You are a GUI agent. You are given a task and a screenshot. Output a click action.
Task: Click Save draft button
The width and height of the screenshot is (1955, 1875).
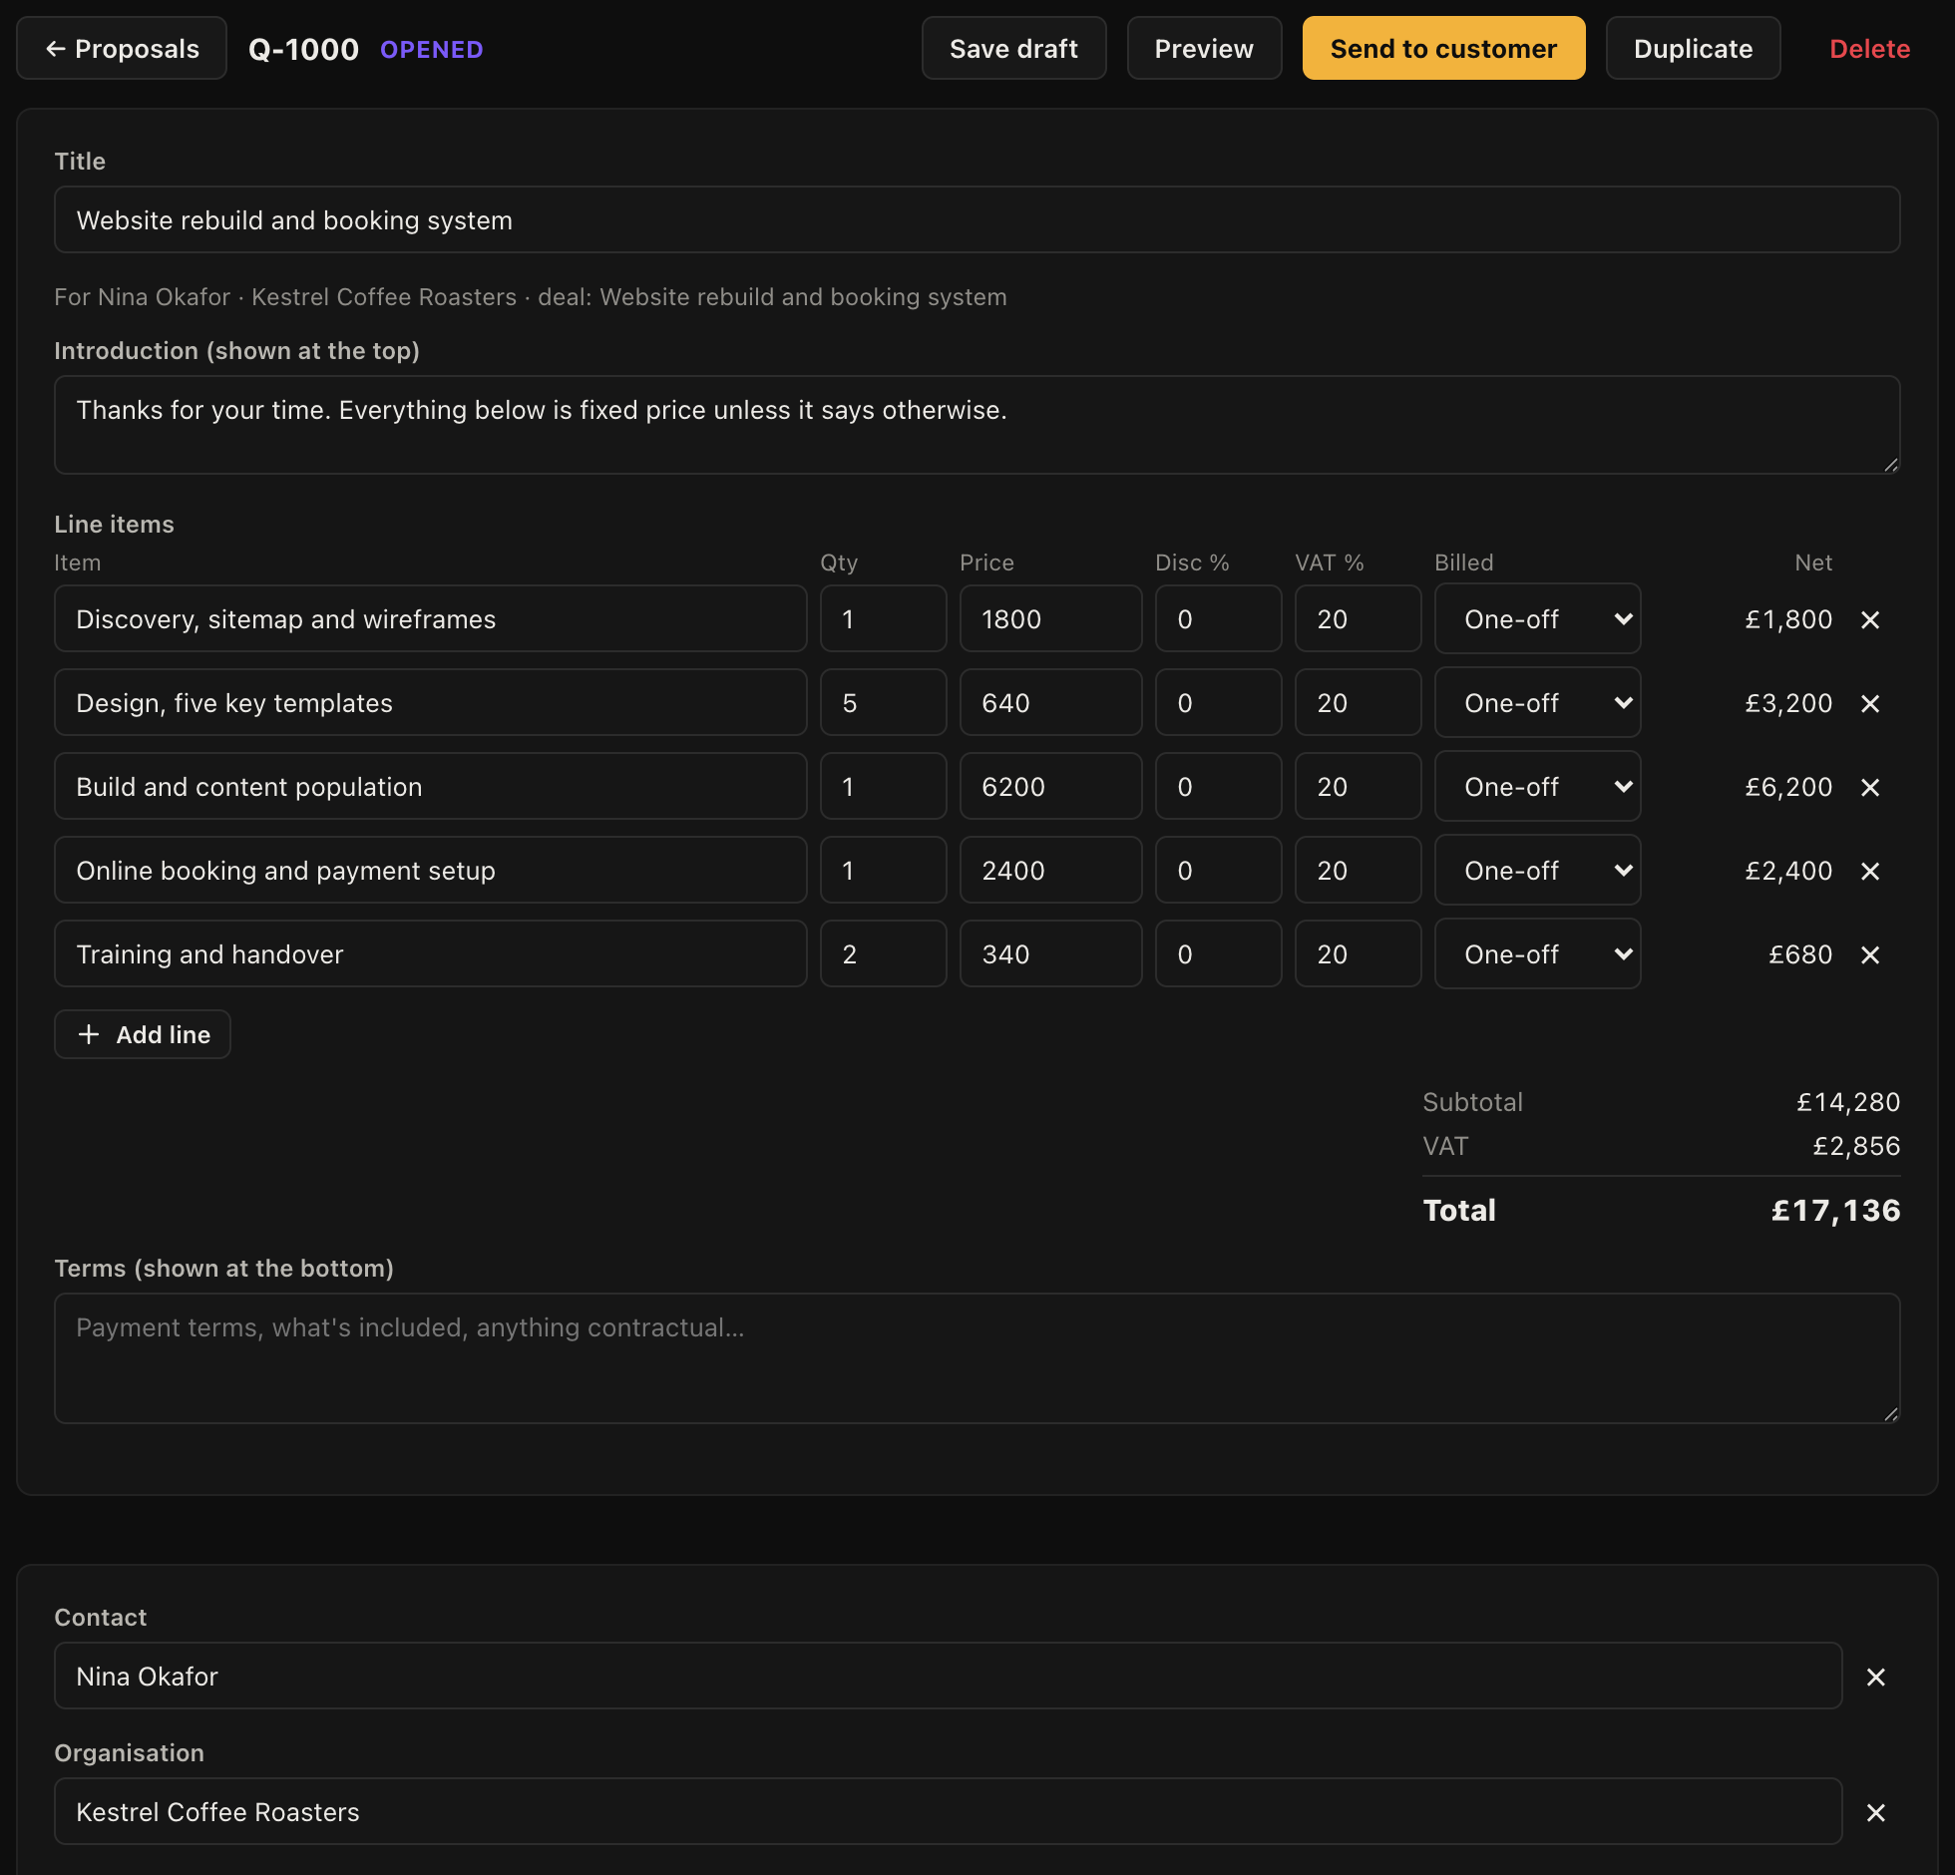(1013, 48)
